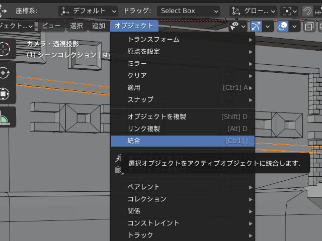322x241 pixels.
Task: Open the 適用 submenu
Action: coord(183,88)
